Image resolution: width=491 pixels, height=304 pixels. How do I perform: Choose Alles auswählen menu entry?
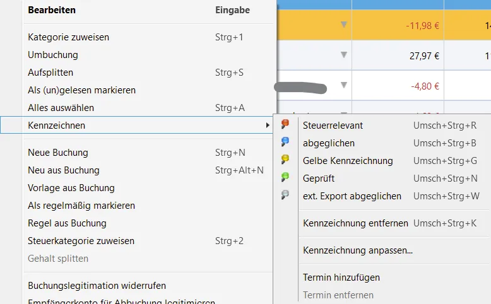tap(61, 108)
